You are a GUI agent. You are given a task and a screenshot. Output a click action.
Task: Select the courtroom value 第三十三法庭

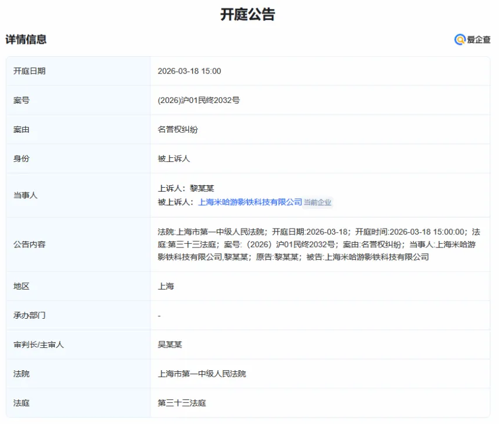pos(182,403)
